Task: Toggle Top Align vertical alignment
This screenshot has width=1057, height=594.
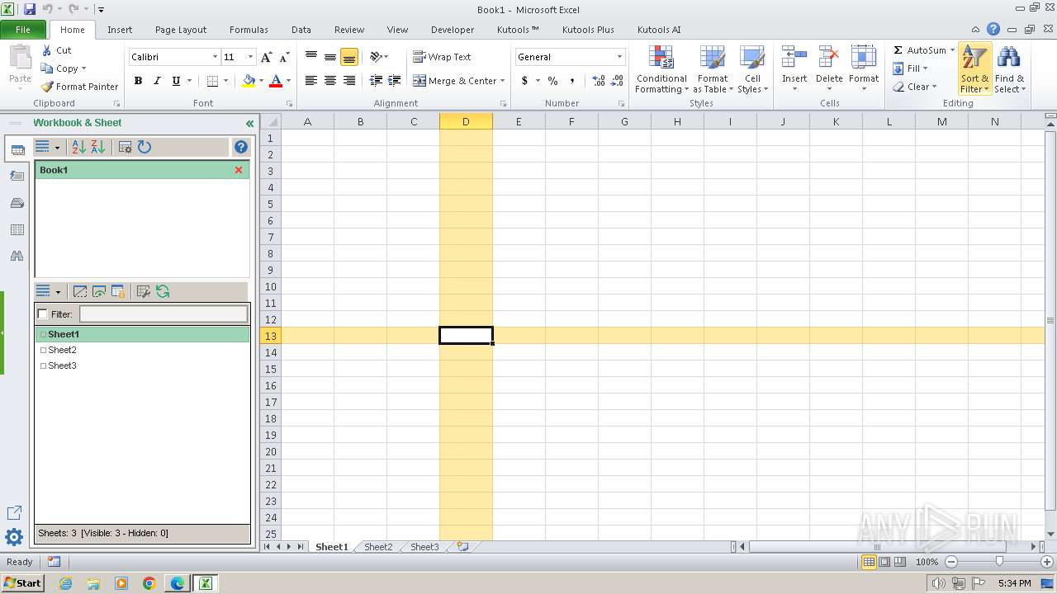Action: click(x=311, y=57)
